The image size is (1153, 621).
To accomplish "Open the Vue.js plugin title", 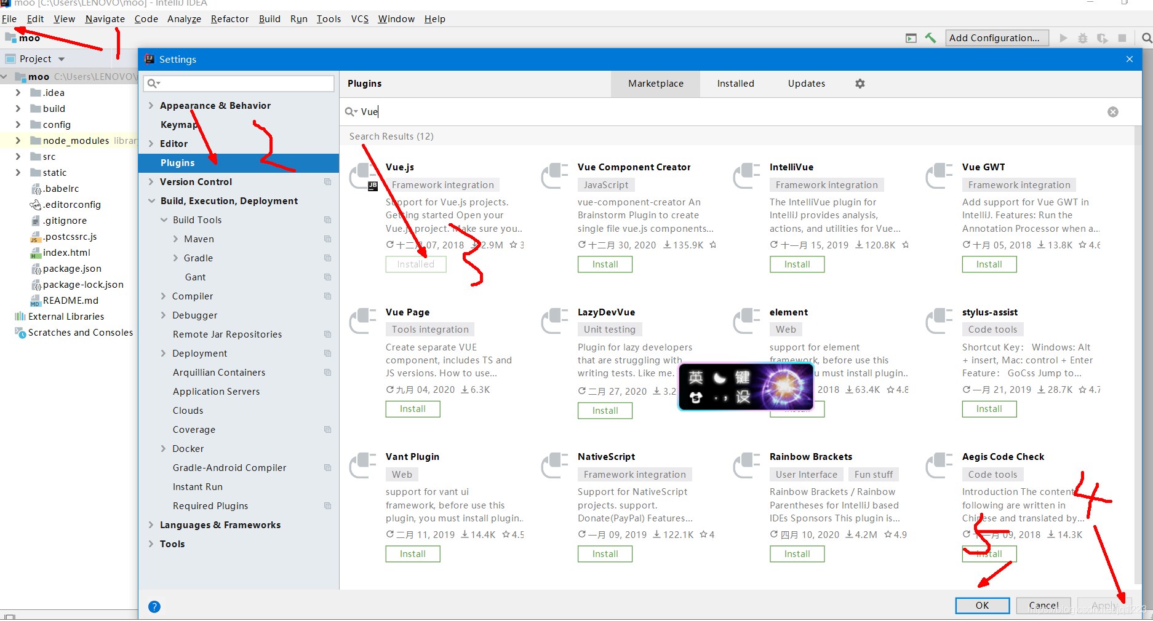I will (x=400, y=167).
